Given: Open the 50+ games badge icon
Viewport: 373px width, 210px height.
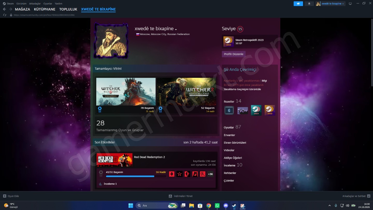Looking at the screenshot, I should (243, 110).
